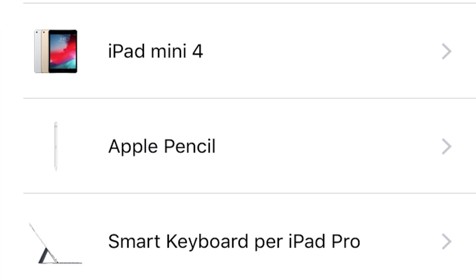Go to the Smart Keyboard list row

coord(278,242)
